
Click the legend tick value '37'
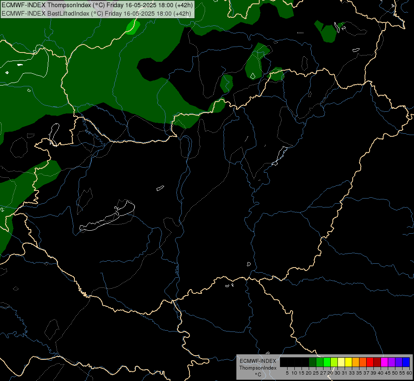click(366, 373)
